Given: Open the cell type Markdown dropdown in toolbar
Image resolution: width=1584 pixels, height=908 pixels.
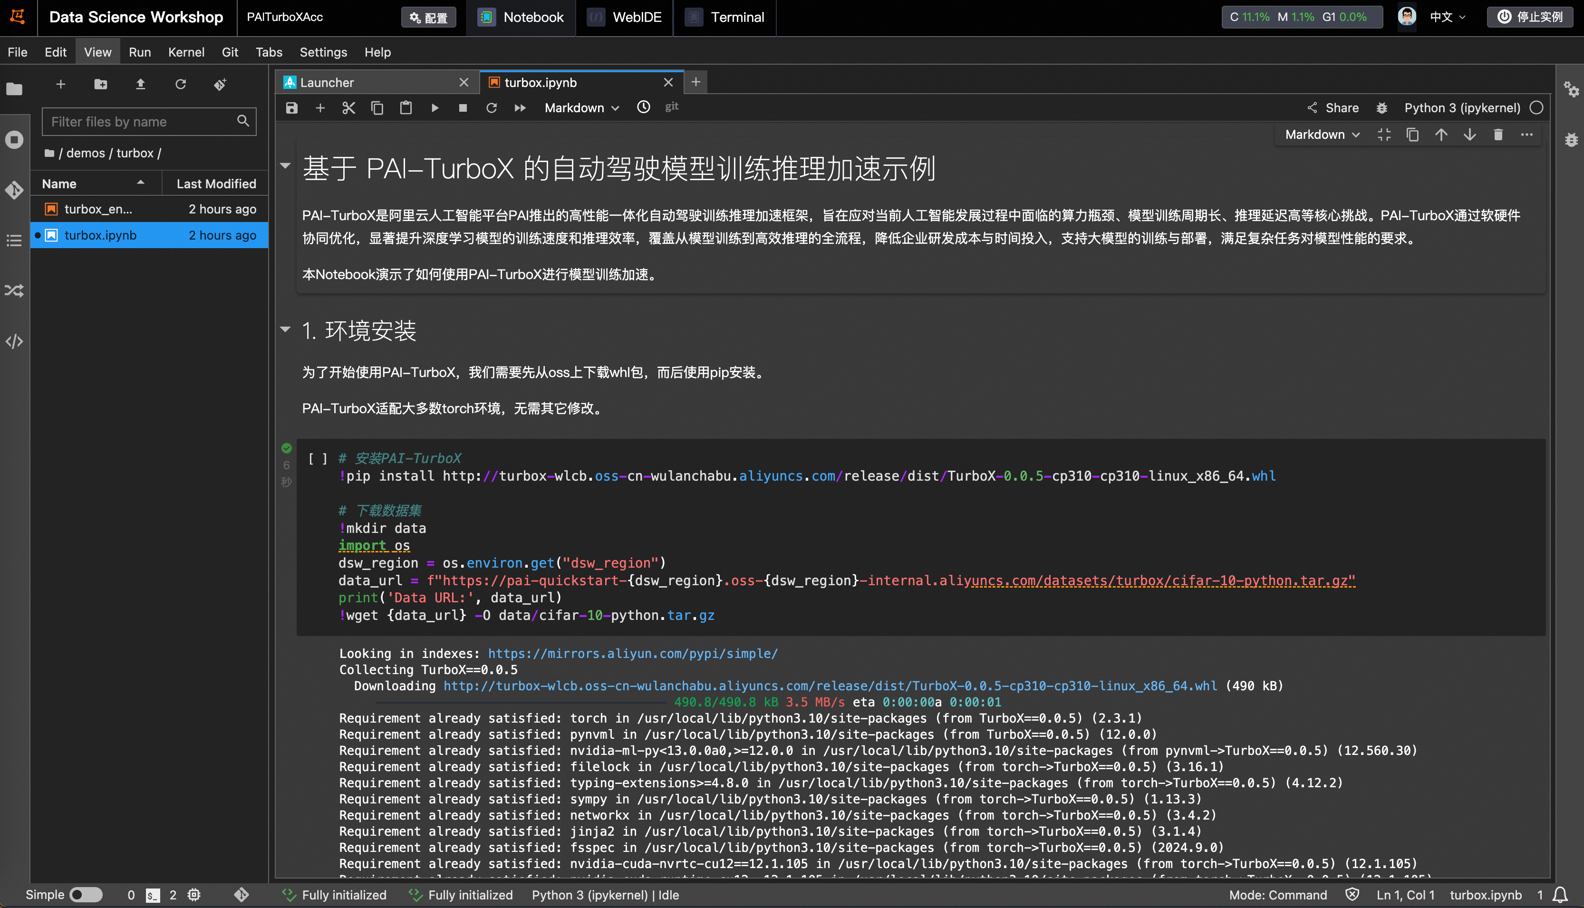Looking at the screenshot, I should coord(581,108).
